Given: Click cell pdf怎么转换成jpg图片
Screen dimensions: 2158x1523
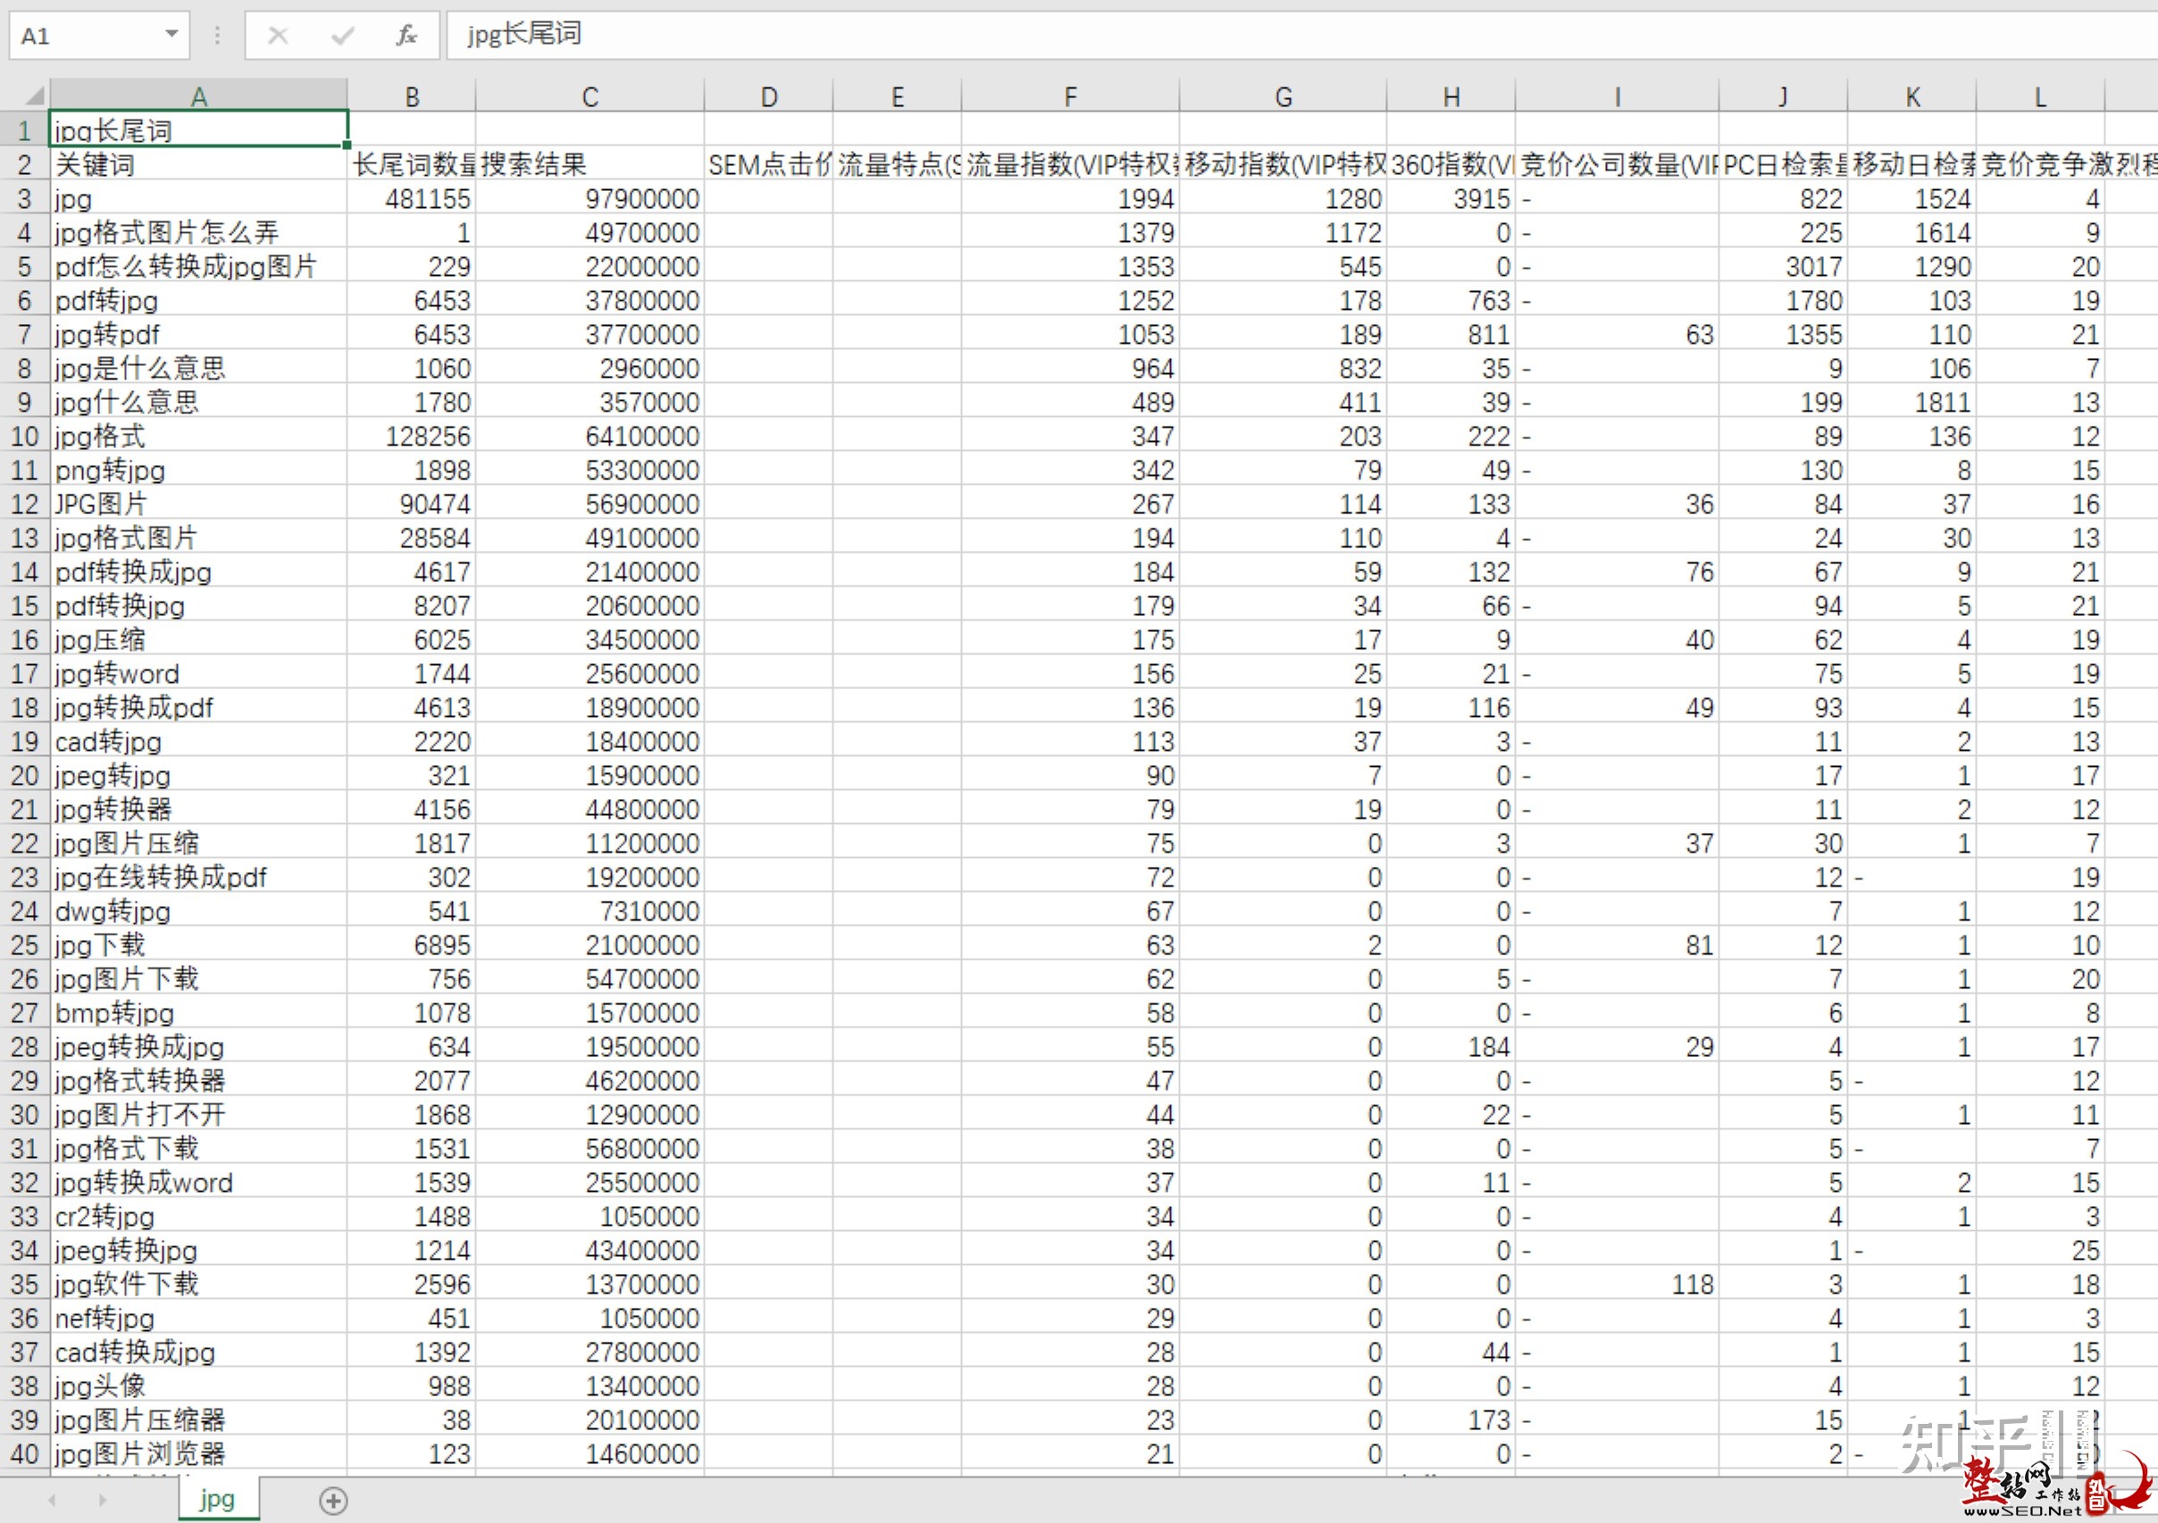Looking at the screenshot, I should point(198,266).
